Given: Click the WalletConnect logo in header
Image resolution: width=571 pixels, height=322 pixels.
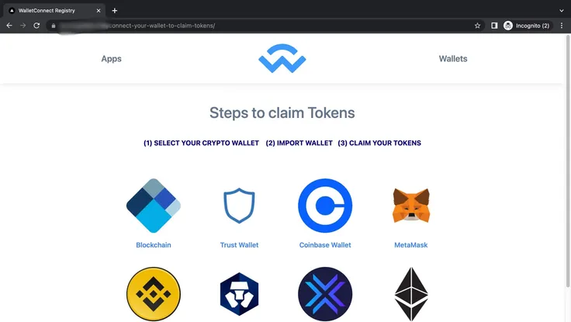Looking at the screenshot, I should pyautogui.click(x=282, y=59).
